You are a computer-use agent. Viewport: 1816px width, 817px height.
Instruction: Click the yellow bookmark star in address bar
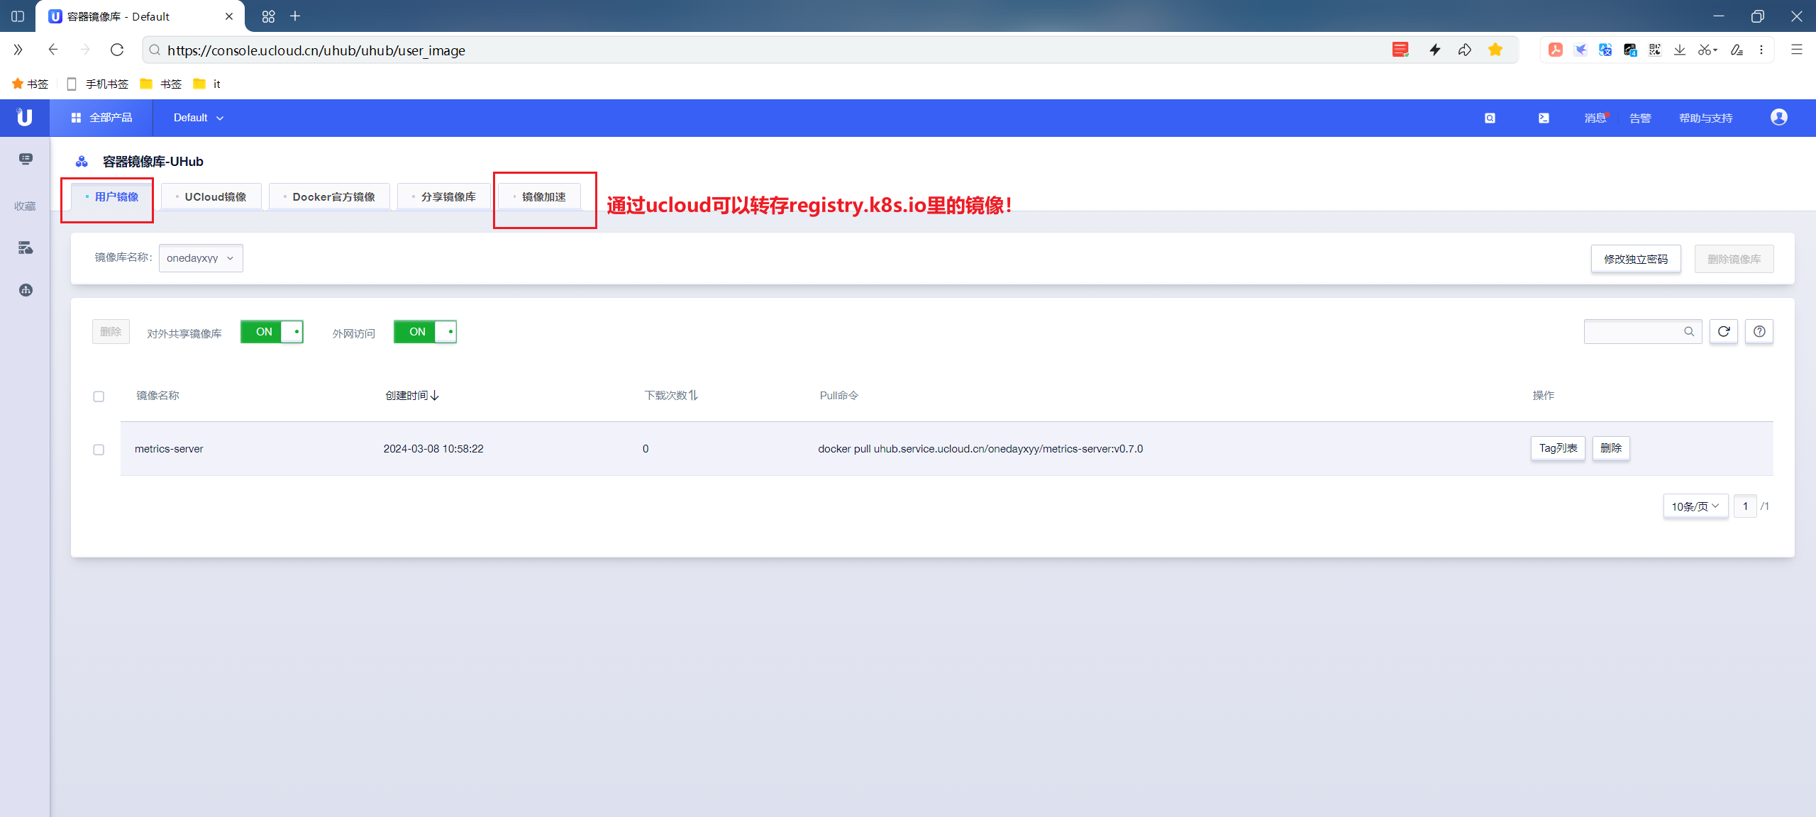pyautogui.click(x=1495, y=50)
